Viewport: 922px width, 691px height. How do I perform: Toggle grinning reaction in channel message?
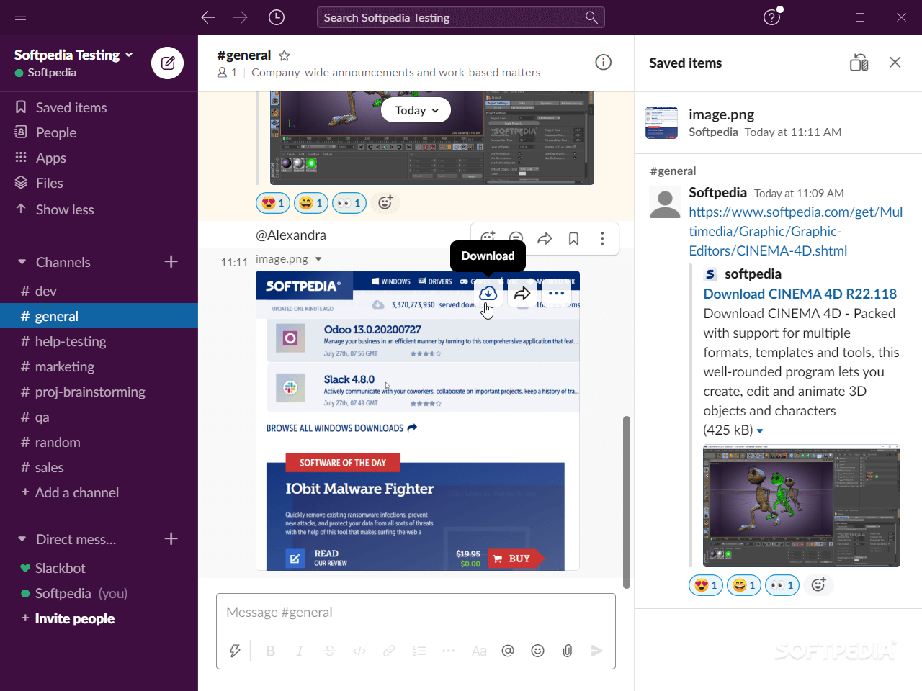(311, 203)
